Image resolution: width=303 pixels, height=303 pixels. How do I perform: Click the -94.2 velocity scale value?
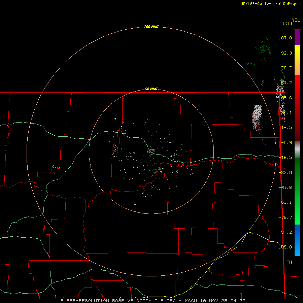click(x=285, y=232)
